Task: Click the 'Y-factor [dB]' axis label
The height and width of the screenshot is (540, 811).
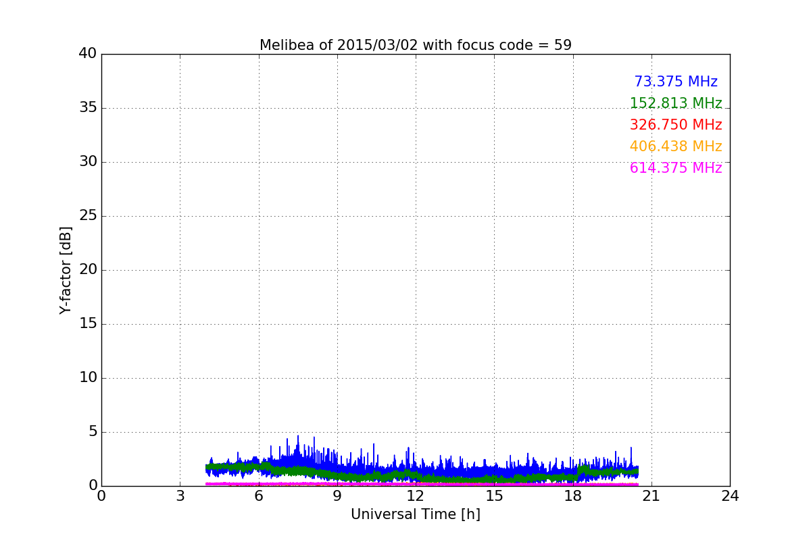Action: 66,270
